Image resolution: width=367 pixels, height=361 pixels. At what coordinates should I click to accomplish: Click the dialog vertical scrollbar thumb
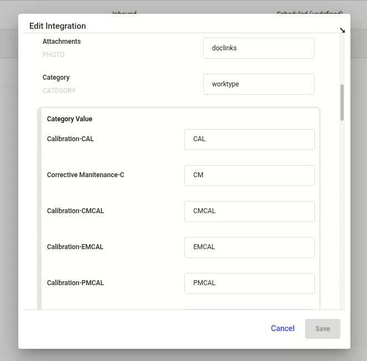pyautogui.click(x=342, y=102)
